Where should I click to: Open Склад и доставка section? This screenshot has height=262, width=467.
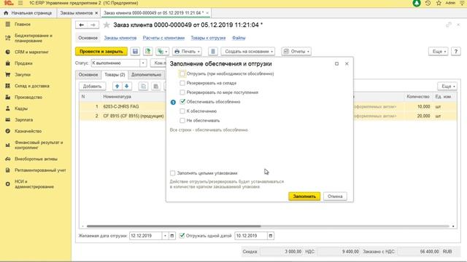[32, 86]
